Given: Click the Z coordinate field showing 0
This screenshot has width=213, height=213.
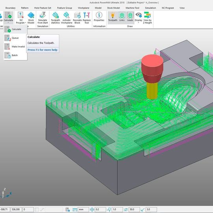Looking at the screenshot, I should (x=28, y=209).
